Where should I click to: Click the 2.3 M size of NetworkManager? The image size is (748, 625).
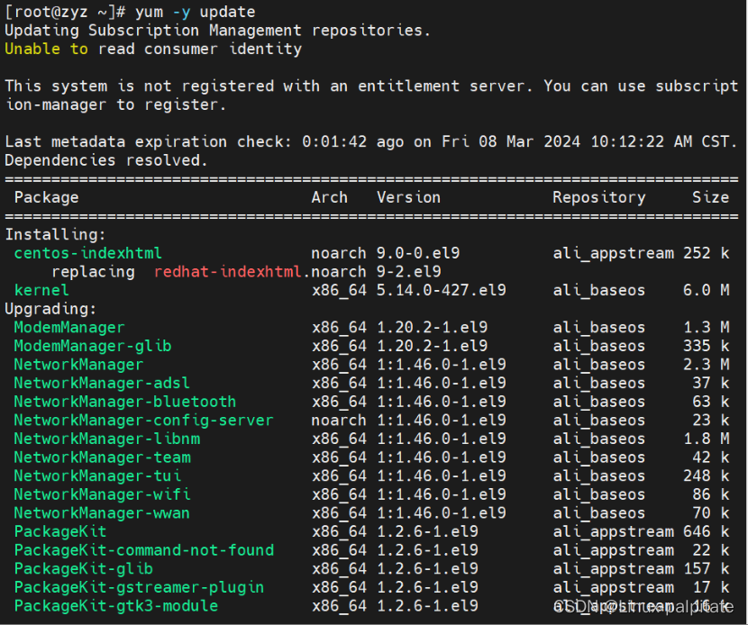tap(706, 365)
